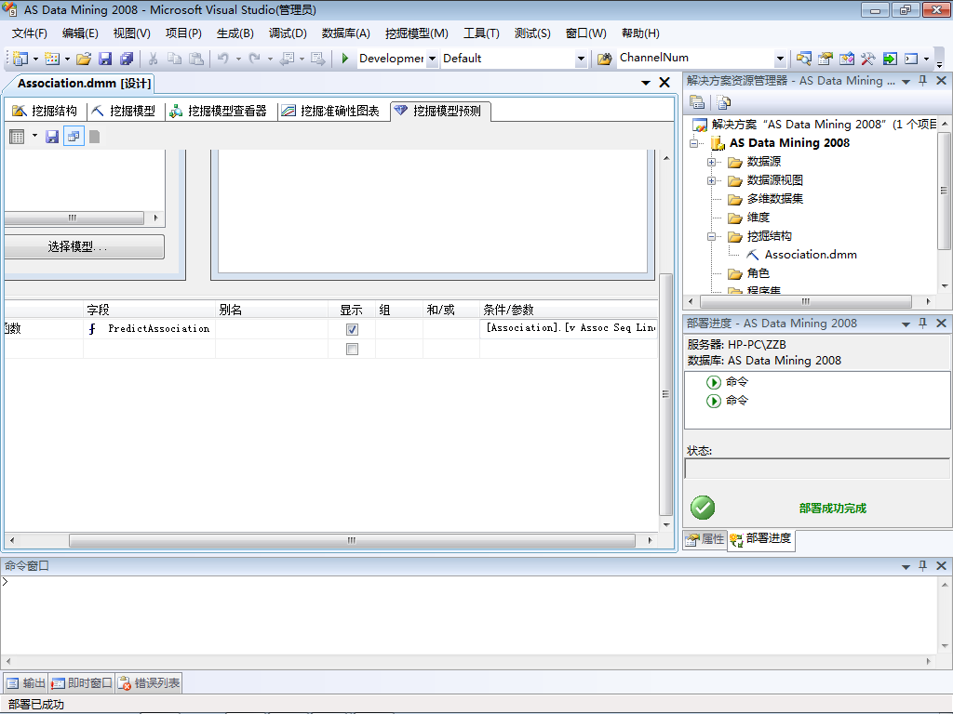Viewport: 953px width, 714px height.
Task: Click Show All Files icon in Solution Explorer
Action: [x=723, y=102]
